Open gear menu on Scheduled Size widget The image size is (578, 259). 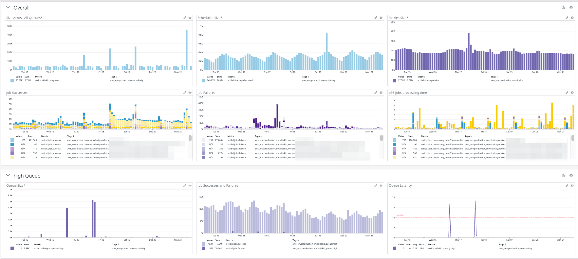tap(381, 18)
